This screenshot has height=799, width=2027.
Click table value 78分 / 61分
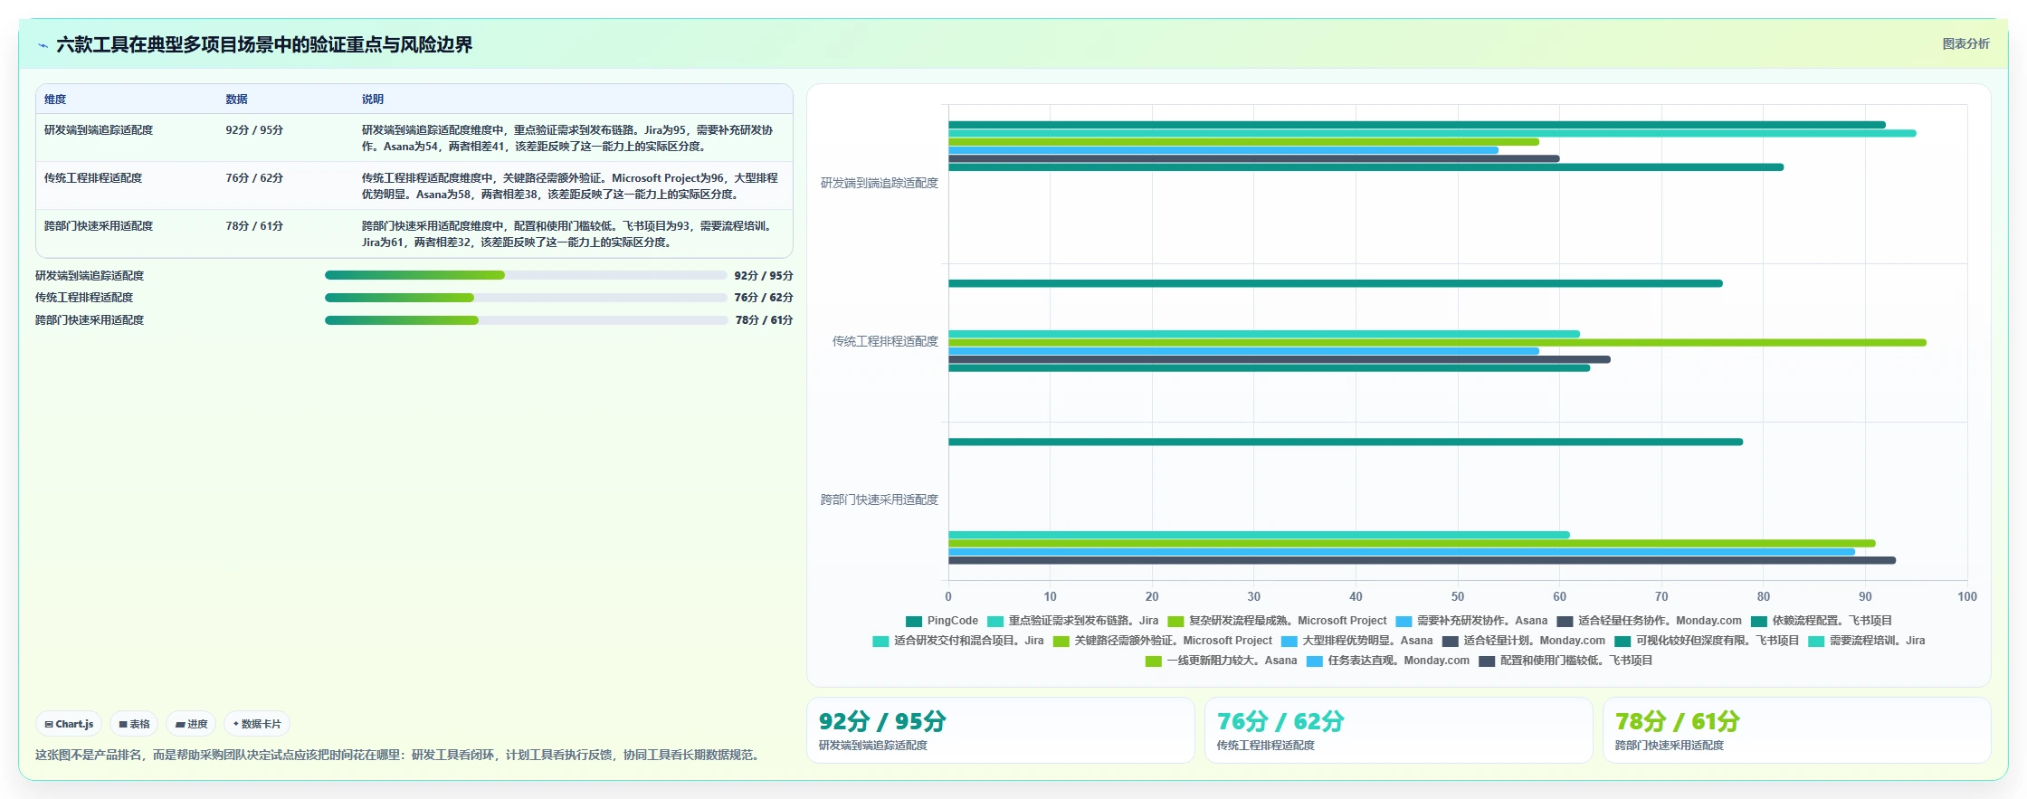point(254,226)
